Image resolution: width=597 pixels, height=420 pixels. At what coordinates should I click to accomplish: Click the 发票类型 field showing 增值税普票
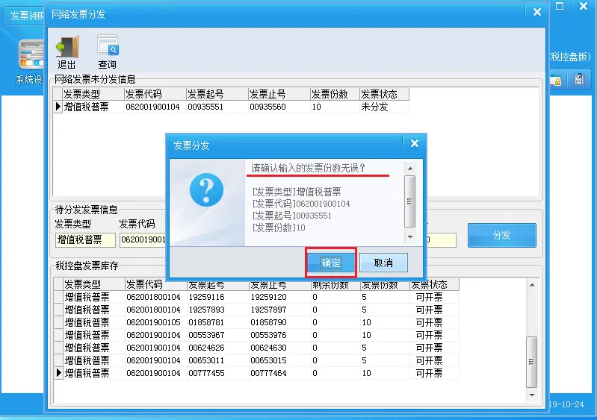click(x=85, y=239)
